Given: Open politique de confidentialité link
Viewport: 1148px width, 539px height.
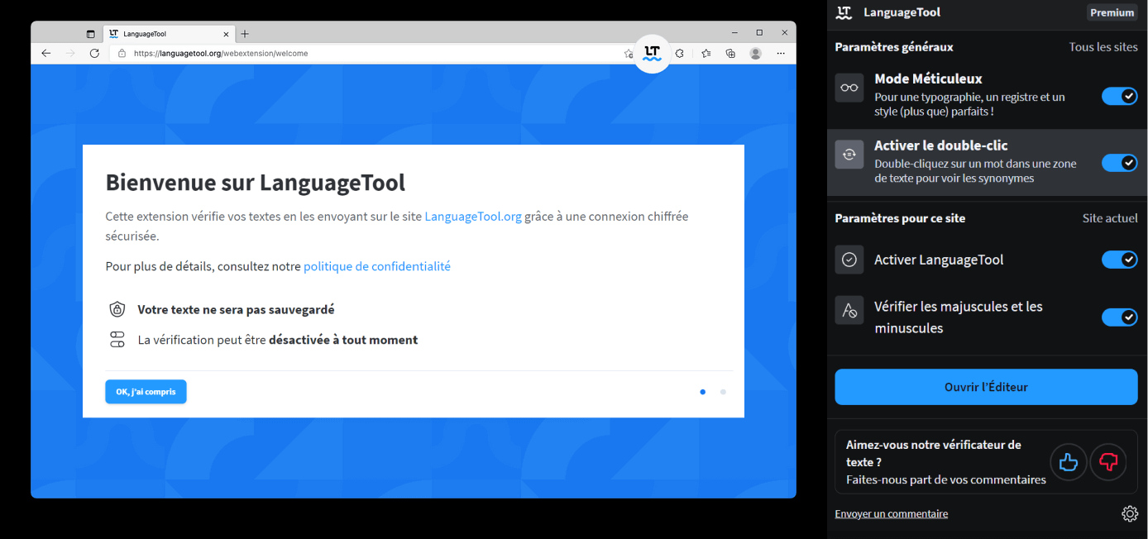Looking at the screenshot, I should (x=377, y=266).
